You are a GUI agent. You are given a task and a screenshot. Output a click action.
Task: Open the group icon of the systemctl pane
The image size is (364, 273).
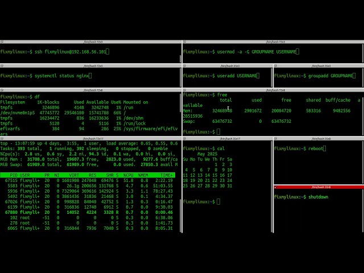pyautogui.click(x=2, y=66)
